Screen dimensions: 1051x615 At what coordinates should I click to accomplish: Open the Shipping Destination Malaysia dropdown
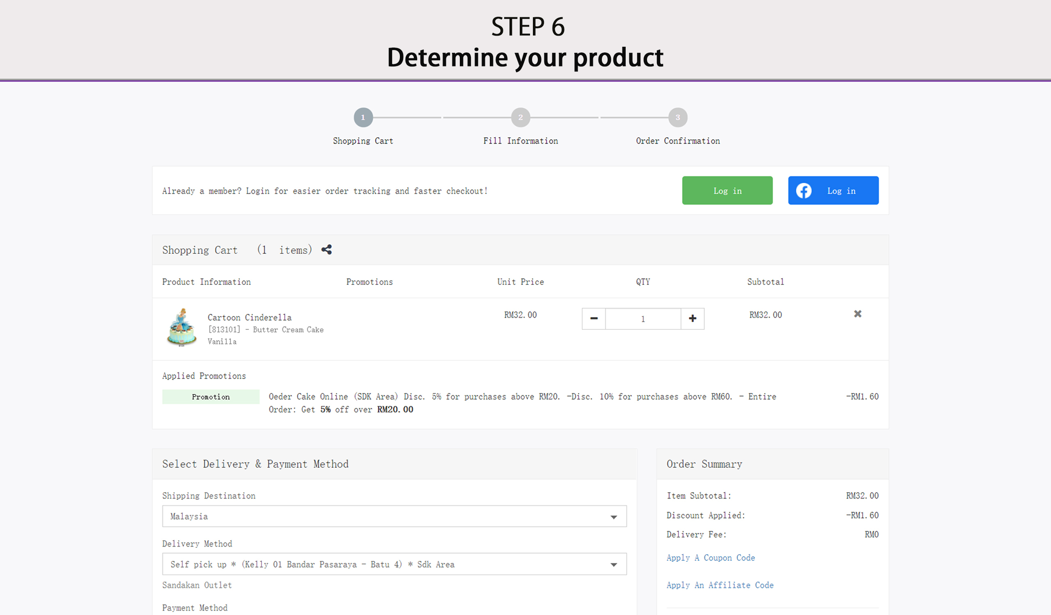[394, 516]
